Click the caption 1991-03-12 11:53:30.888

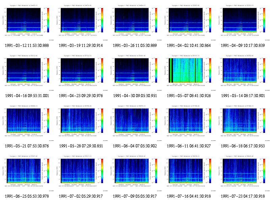pyautogui.click(x=27, y=46)
